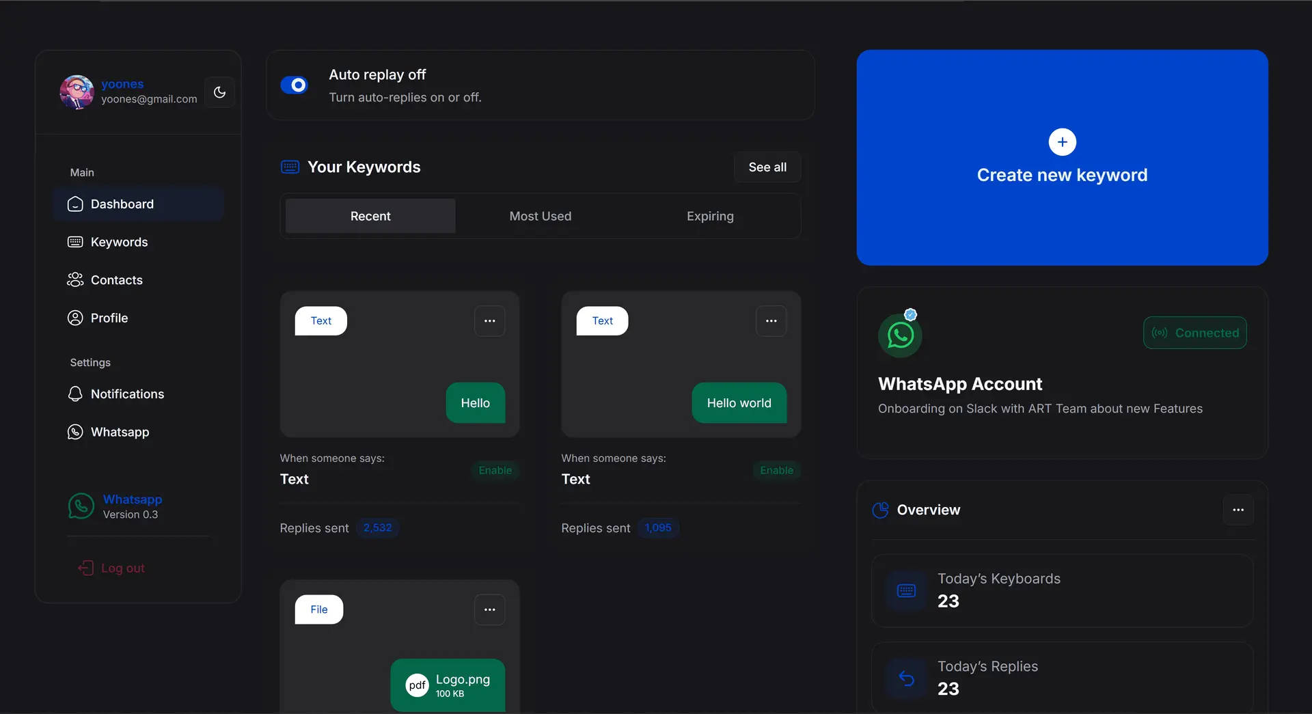Log out of the account
This screenshot has height=714, width=1312.
click(x=111, y=568)
